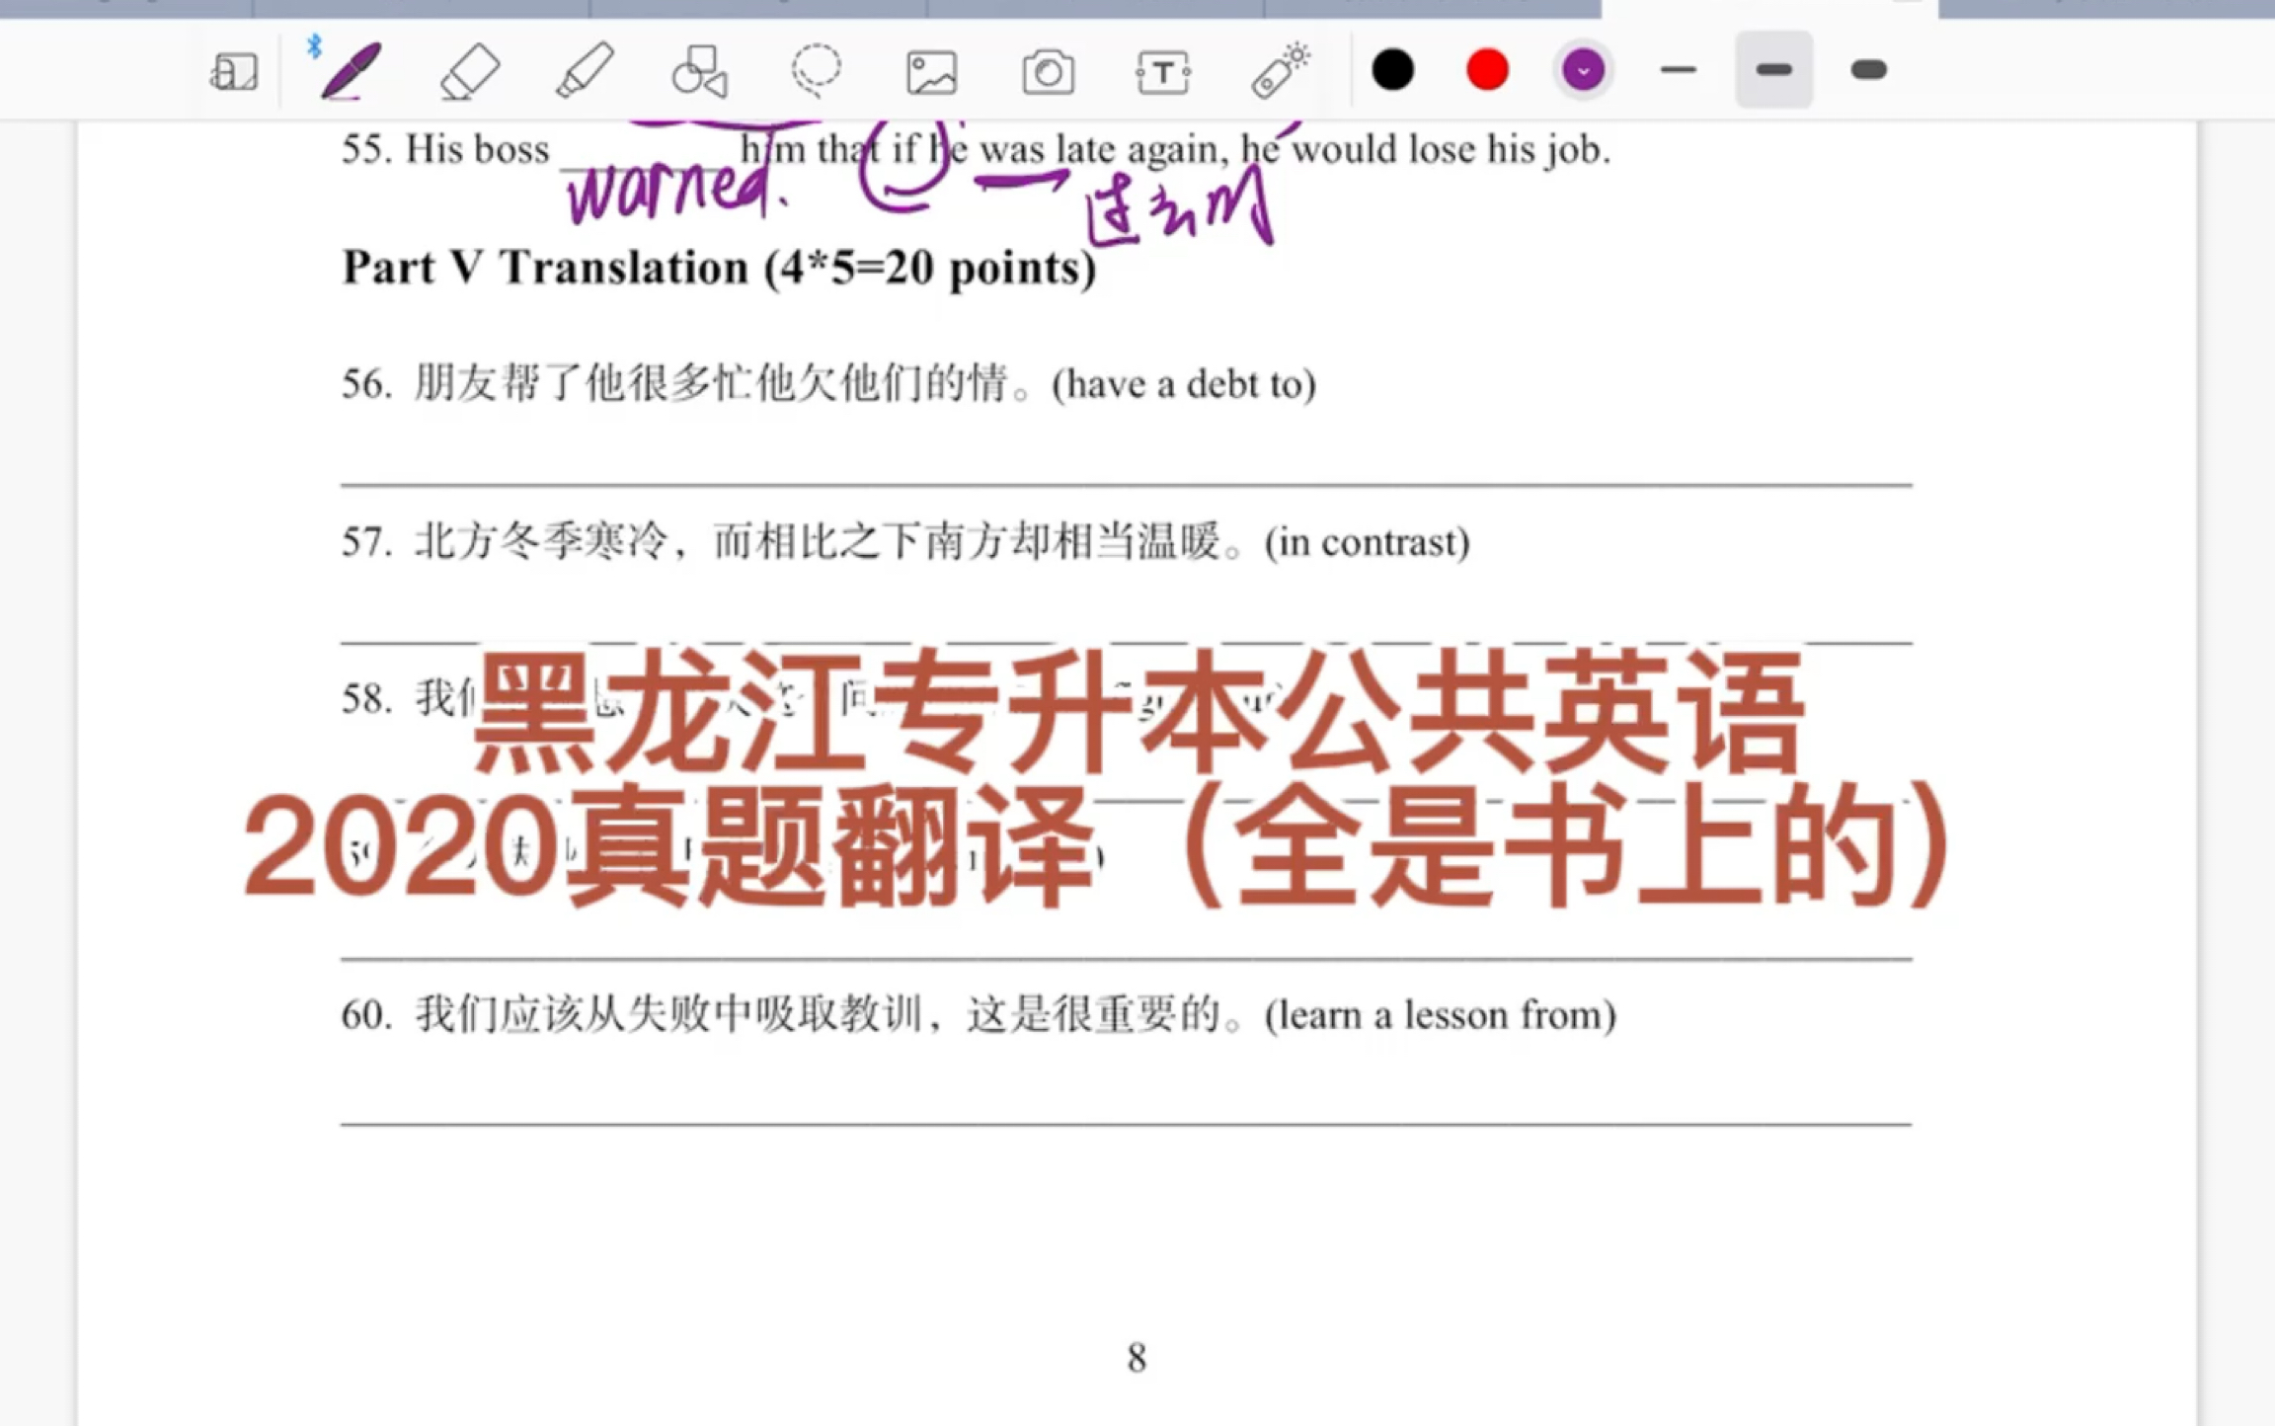Open the Shapes tool
The height and width of the screenshot is (1426, 2275).
click(700, 72)
